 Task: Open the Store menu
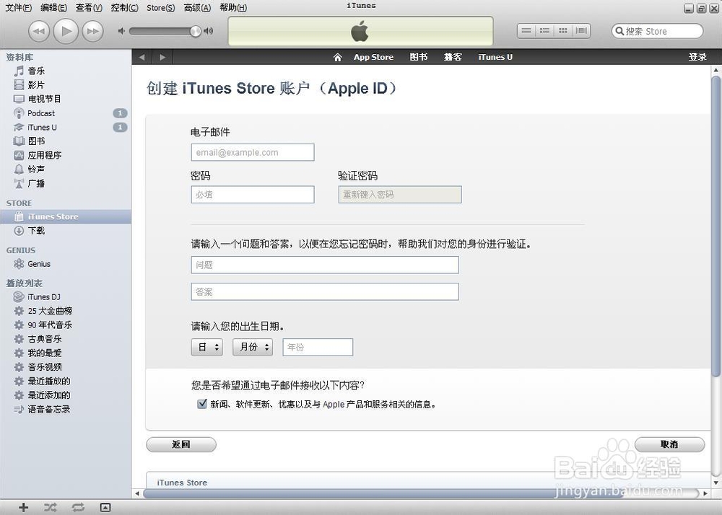160,8
